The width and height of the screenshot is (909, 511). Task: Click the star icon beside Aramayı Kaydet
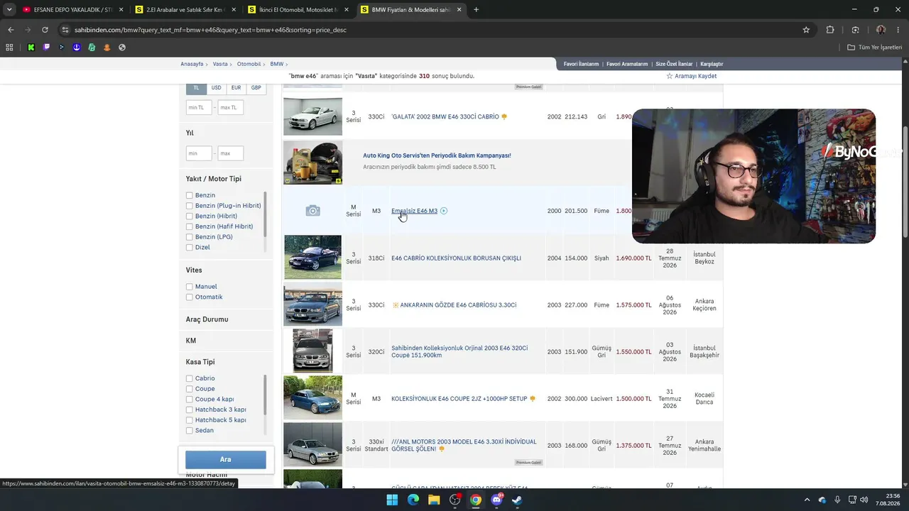[669, 76]
